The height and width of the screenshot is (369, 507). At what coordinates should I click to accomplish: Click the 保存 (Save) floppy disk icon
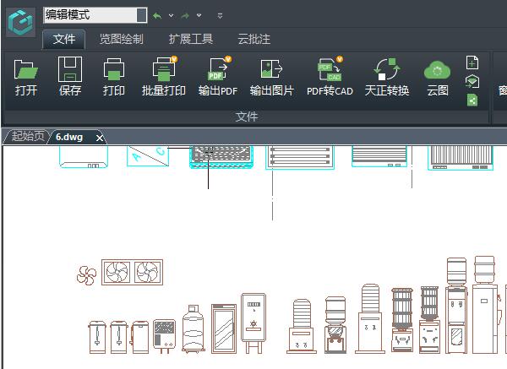pos(70,70)
